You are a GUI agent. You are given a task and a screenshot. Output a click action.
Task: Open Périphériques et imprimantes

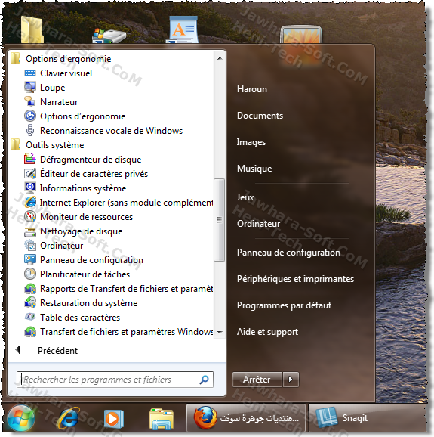click(295, 279)
